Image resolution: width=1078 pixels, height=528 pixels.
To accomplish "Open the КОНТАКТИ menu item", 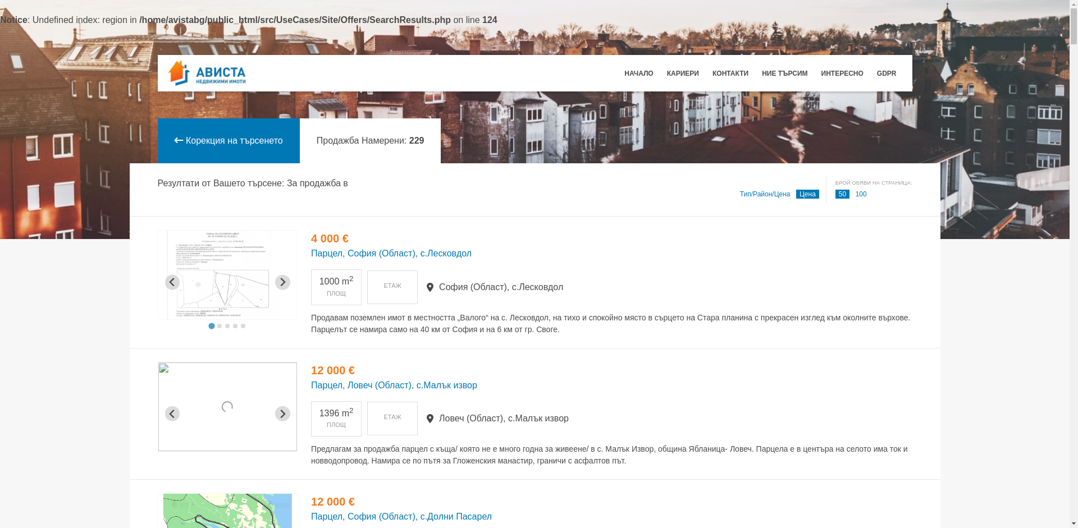I will pyautogui.click(x=730, y=74).
